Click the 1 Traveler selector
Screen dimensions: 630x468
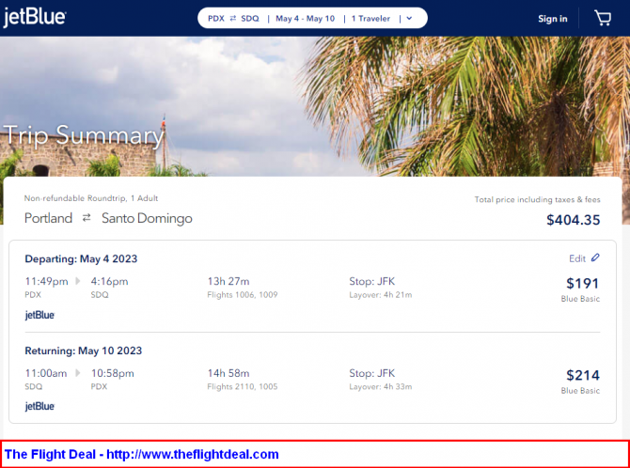(370, 19)
